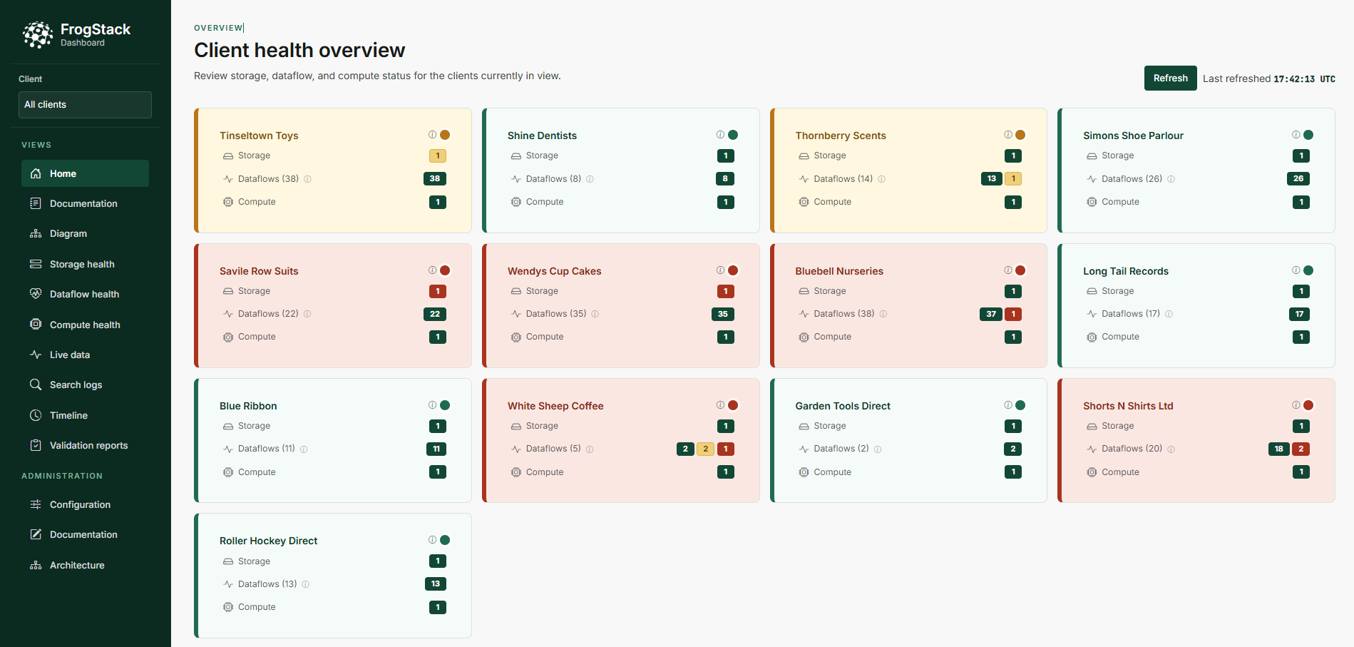Click the Timeline clock icon

tap(36, 415)
